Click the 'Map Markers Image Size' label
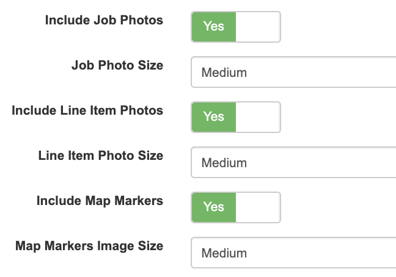This screenshot has height=277, width=396. (x=89, y=246)
